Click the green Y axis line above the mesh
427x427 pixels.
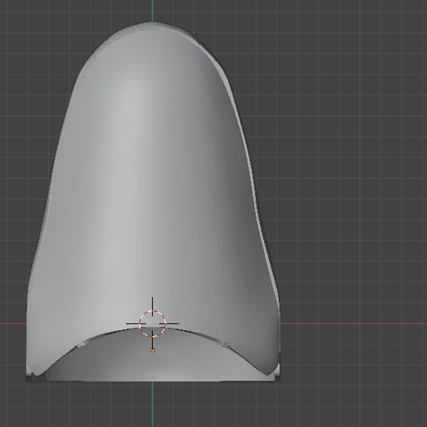point(152,11)
